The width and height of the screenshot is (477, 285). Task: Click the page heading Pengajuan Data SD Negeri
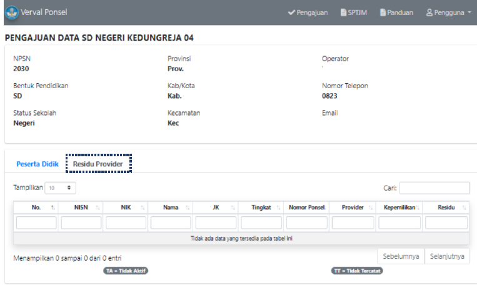tap(99, 37)
